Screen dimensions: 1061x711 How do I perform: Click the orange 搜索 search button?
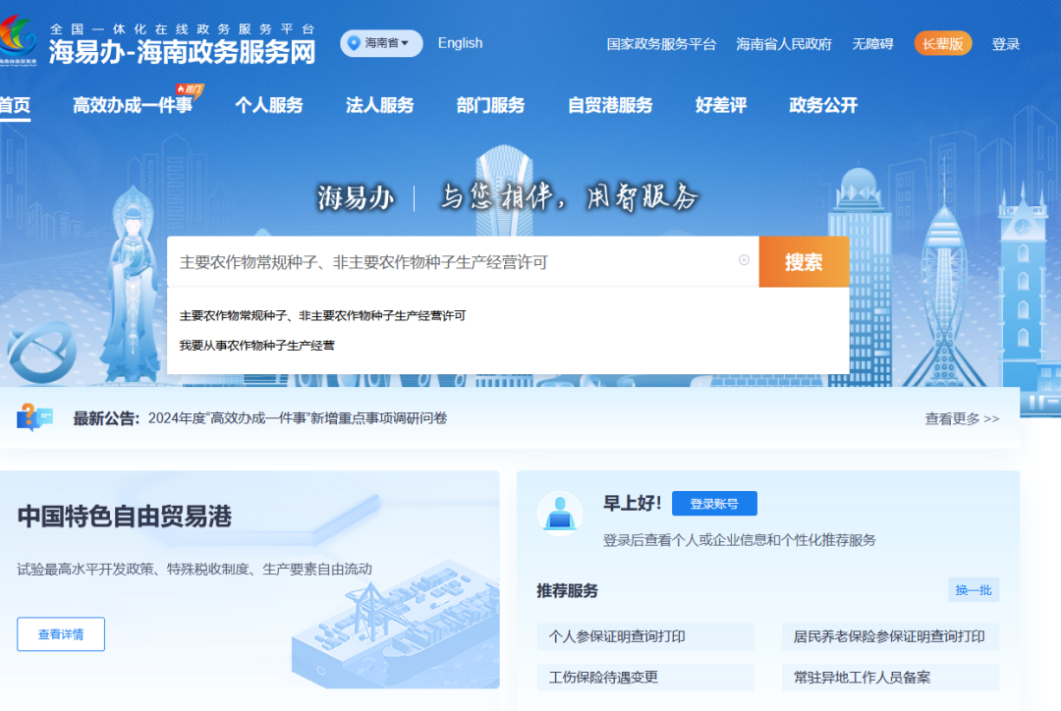pyautogui.click(x=804, y=262)
